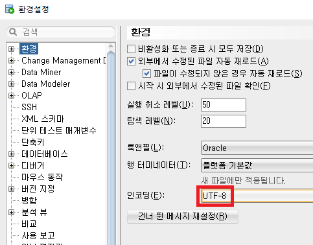The width and height of the screenshot is (313, 245).
Task: Select XML 스키마 preferences item
Action: (x=43, y=119)
